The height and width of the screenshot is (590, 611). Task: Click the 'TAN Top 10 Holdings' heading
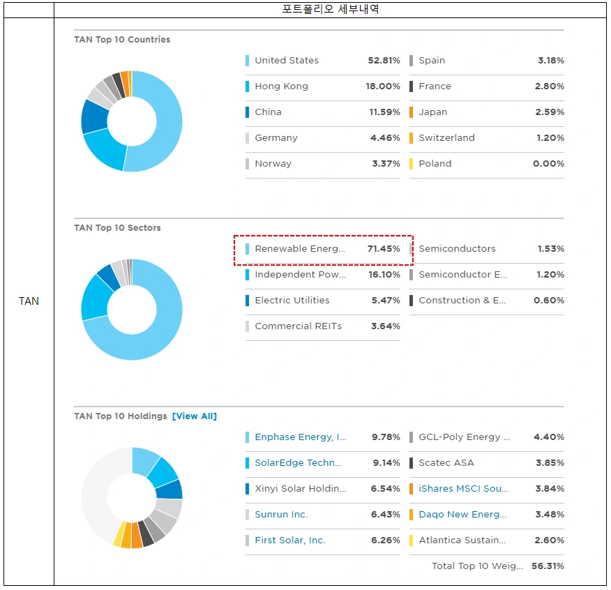click(x=121, y=416)
